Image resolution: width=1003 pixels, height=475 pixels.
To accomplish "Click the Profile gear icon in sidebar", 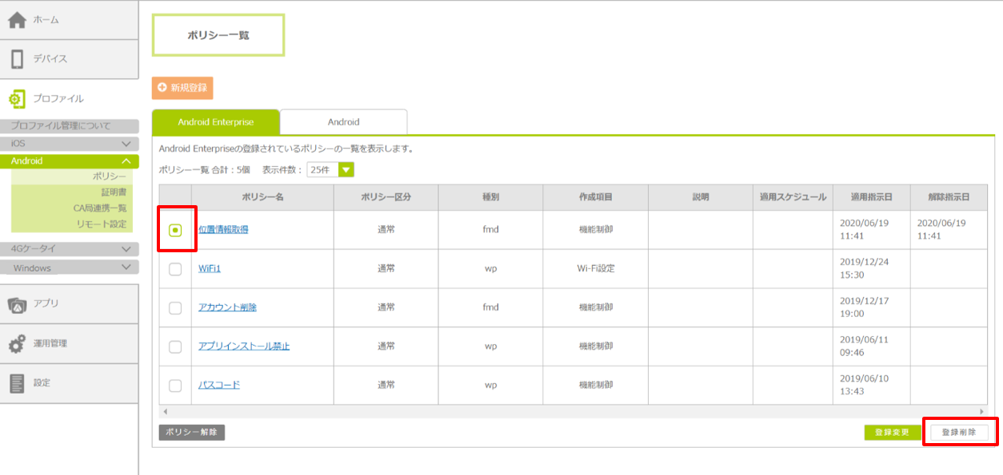I will (x=17, y=99).
